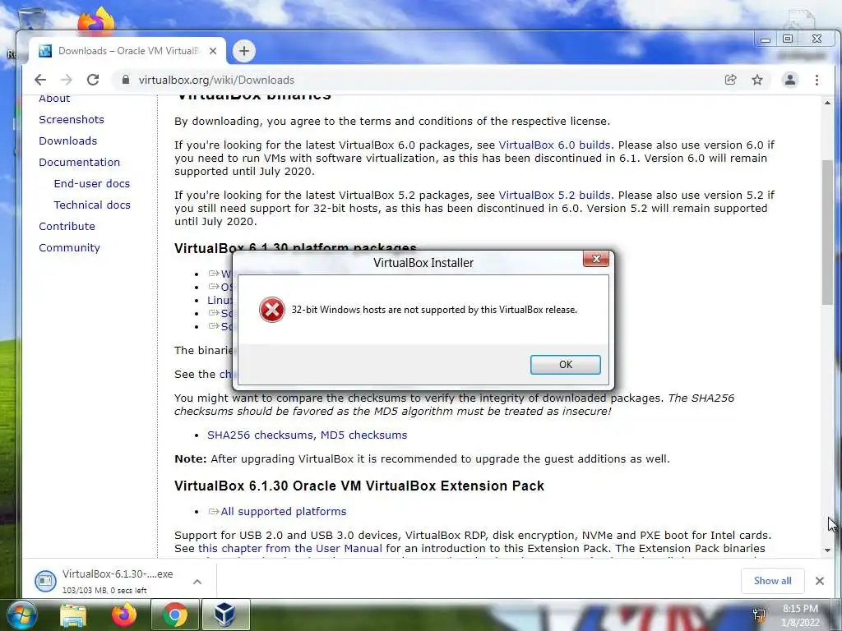
Task: Open Chrome's three-dot menu
Action: pyautogui.click(x=817, y=80)
